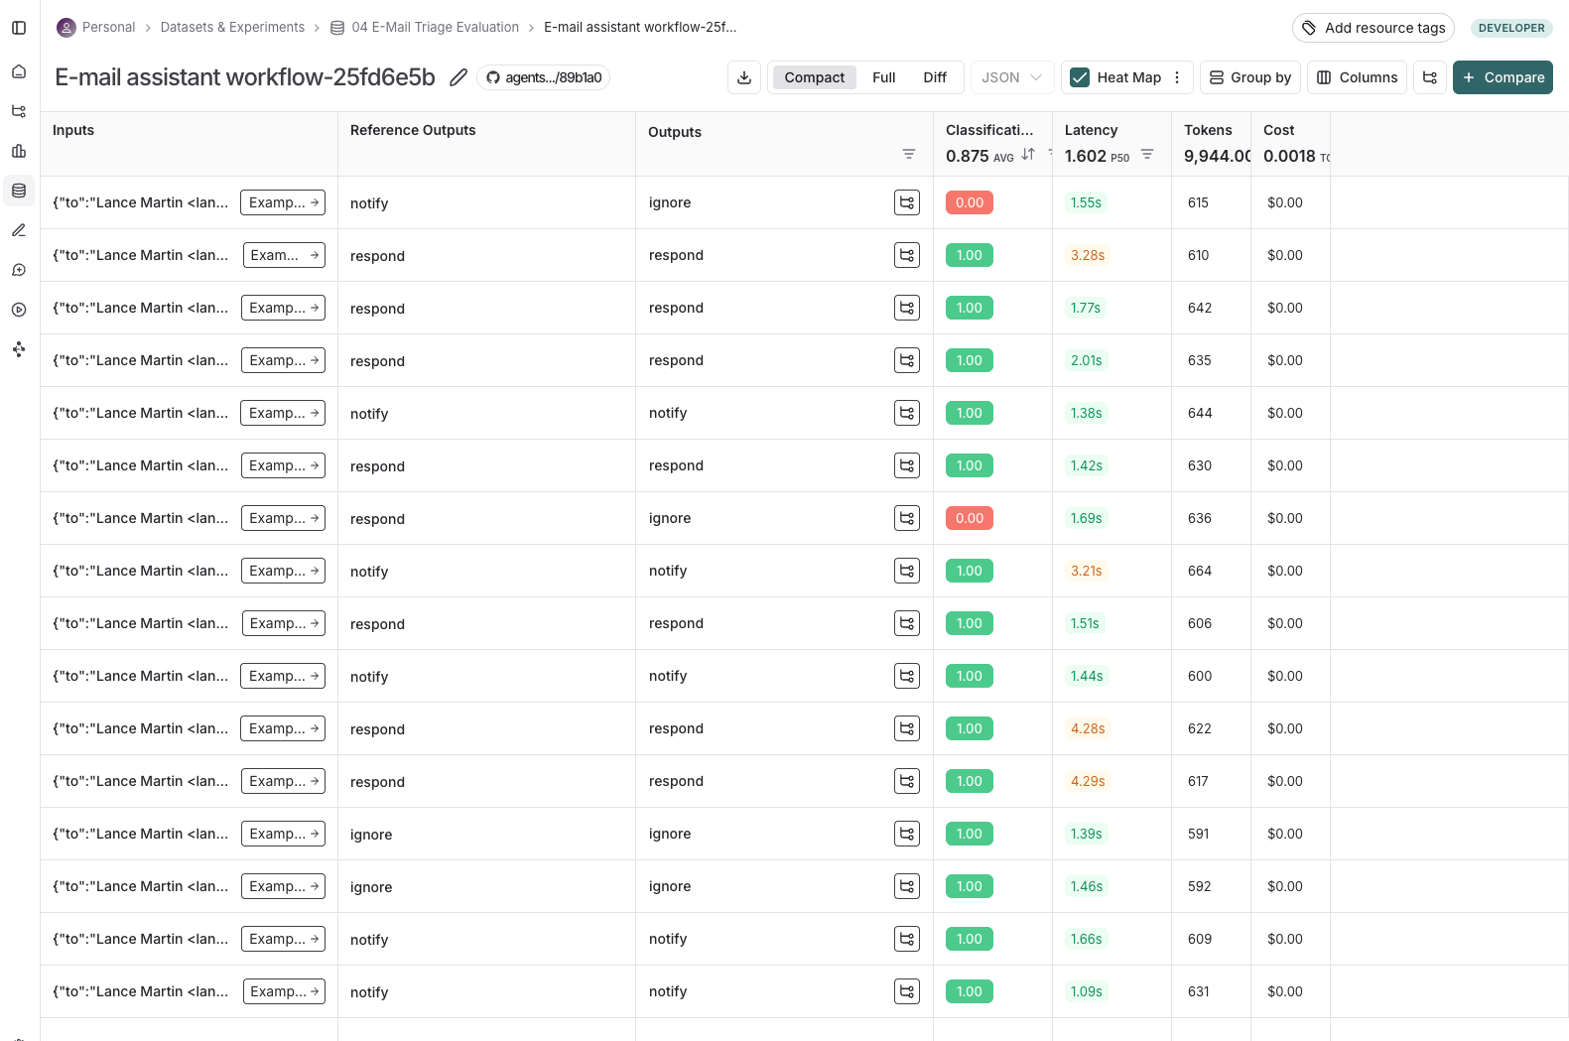
Task: Open the Datasets icon in sidebar
Action: (19, 191)
